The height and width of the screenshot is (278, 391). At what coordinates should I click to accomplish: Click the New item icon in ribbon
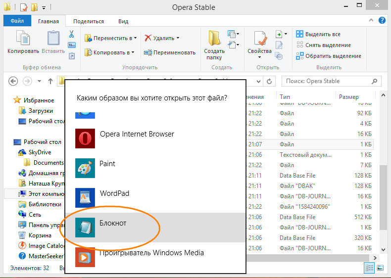coord(232,34)
